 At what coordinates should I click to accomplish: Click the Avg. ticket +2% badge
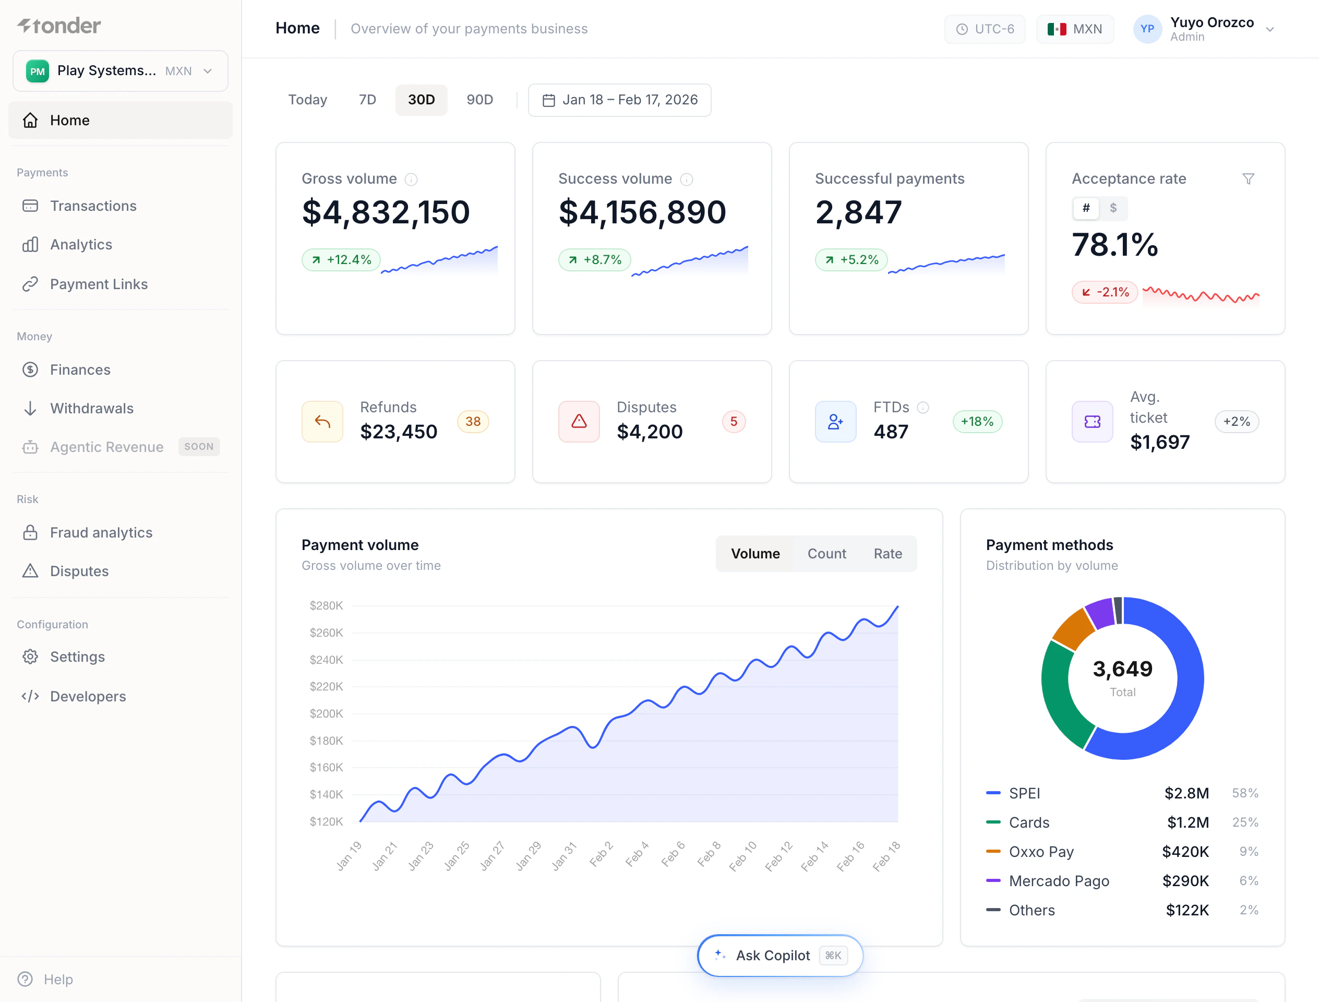[x=1237, y=422]
